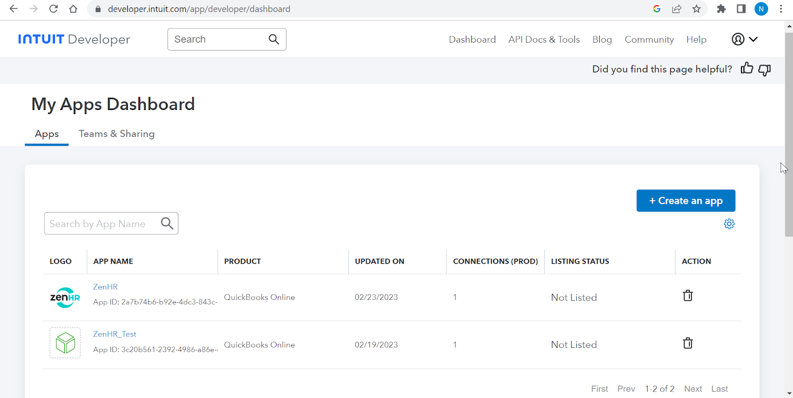Open the ZenHR app link
The height and width of the screenshot is (398, 793).
click(x=106, y=286)
